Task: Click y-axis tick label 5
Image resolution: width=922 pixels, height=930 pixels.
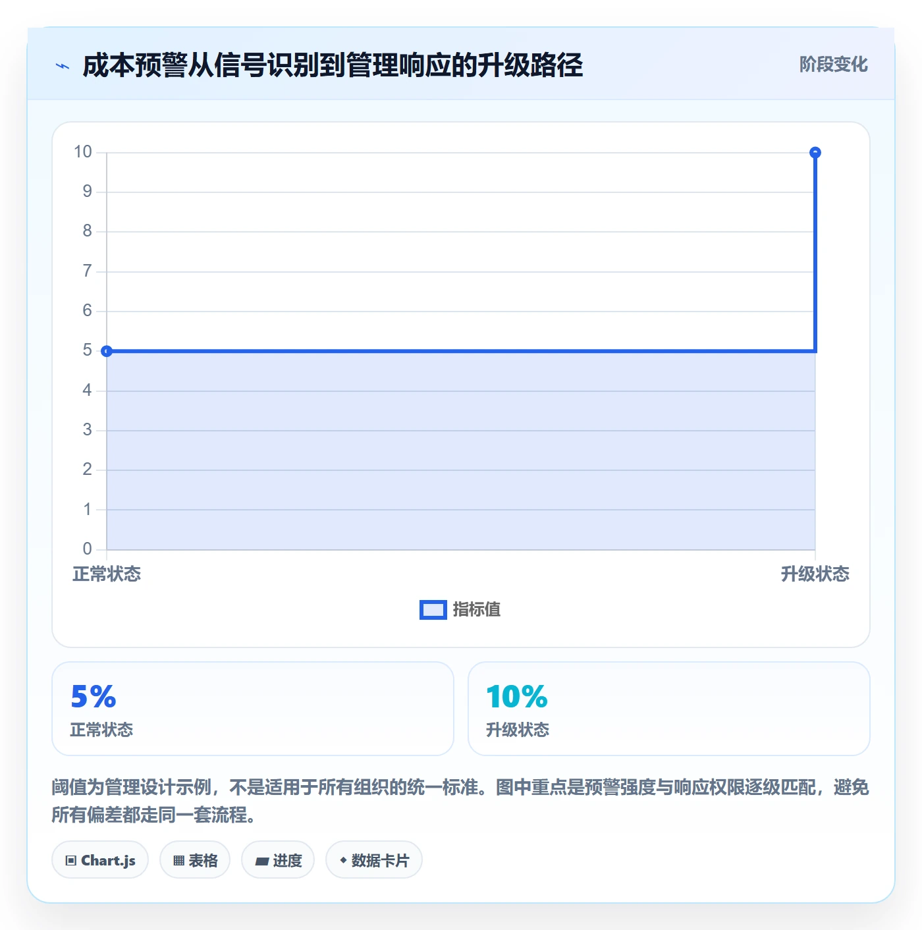Action: tap(87, 350)
